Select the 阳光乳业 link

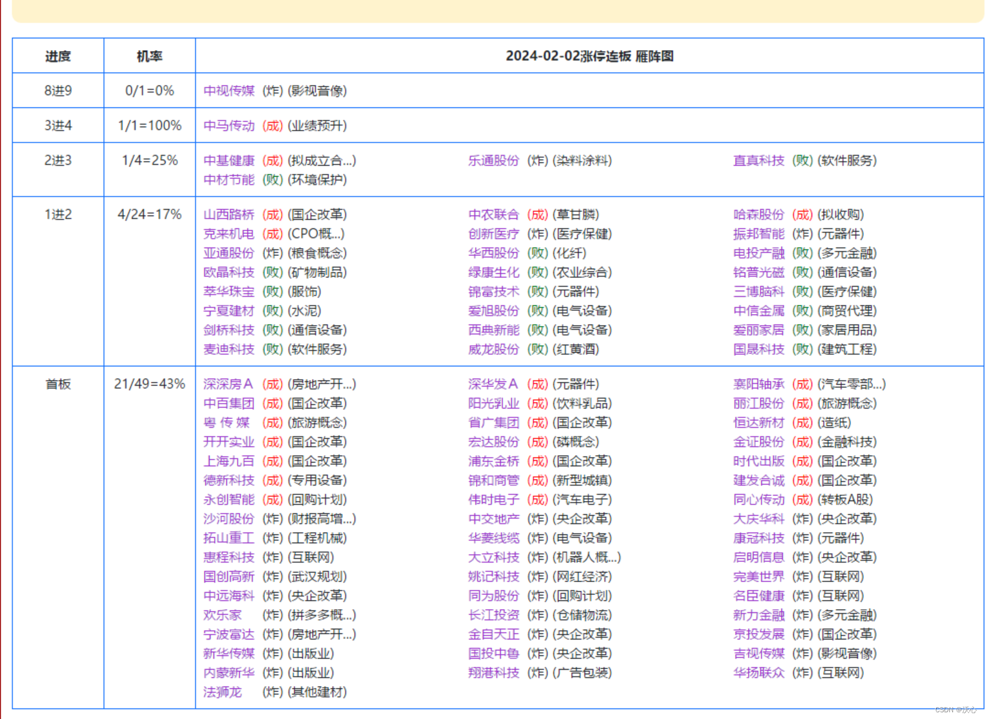point(494,403)
